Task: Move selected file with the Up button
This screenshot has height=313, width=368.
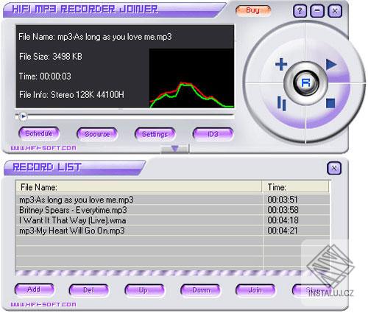Action: coord(144,290)
